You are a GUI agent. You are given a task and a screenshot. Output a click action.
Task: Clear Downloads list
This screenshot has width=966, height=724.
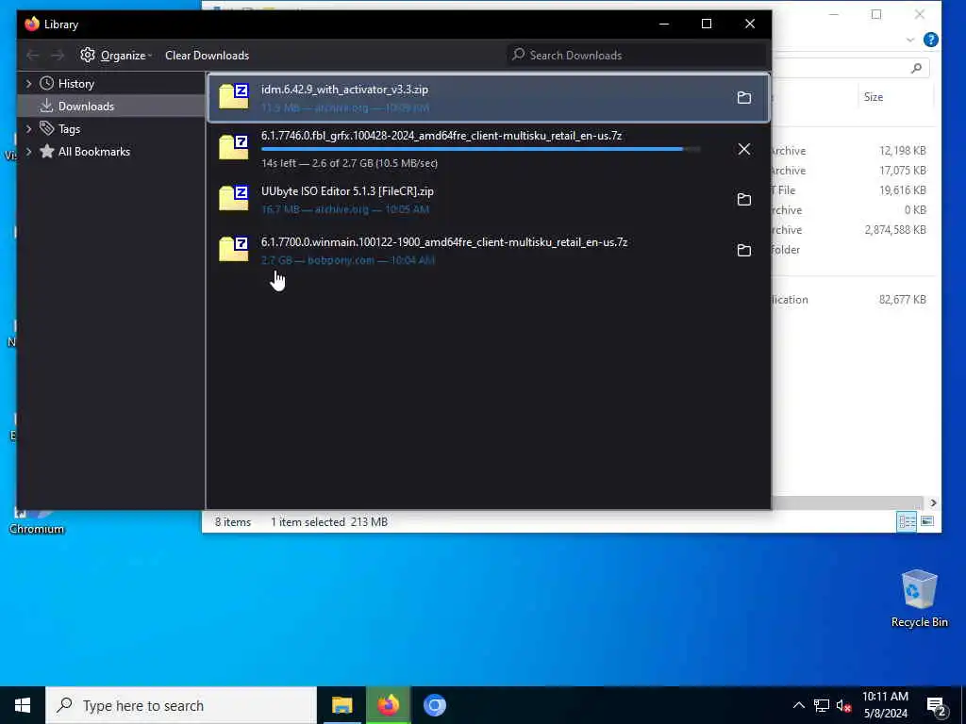click(207, 56)
